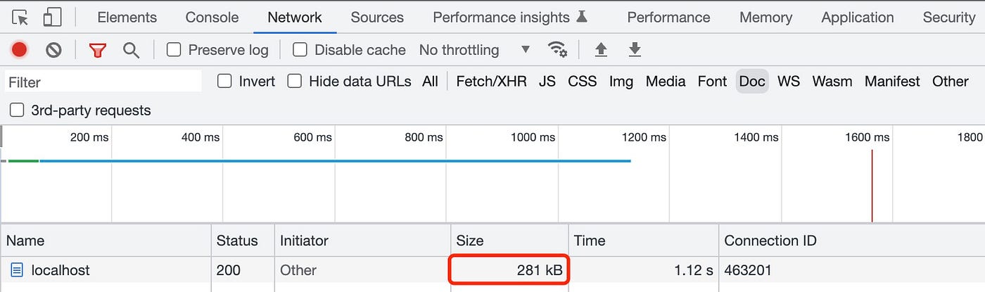Tick the 3rd-party requests checkbox
The width and height of the screenshot is (985, 292).
pyautogui.click(x=17, y=110)
